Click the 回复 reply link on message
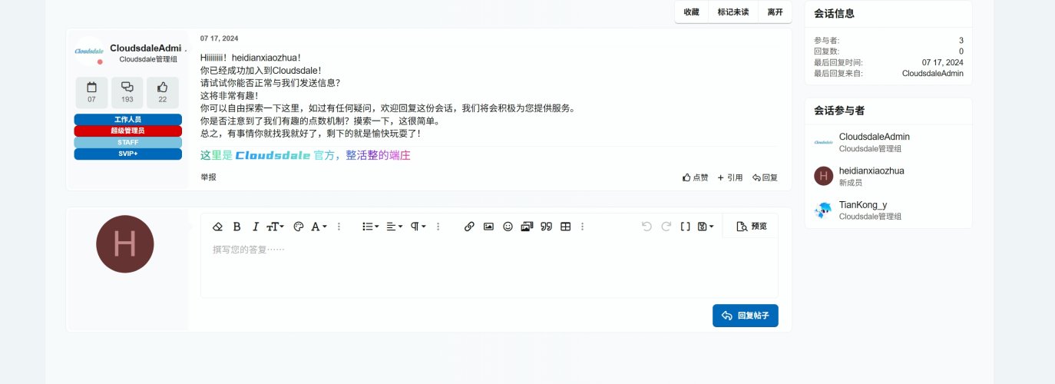Screen dimensions: 1055x384 (766, 177)
